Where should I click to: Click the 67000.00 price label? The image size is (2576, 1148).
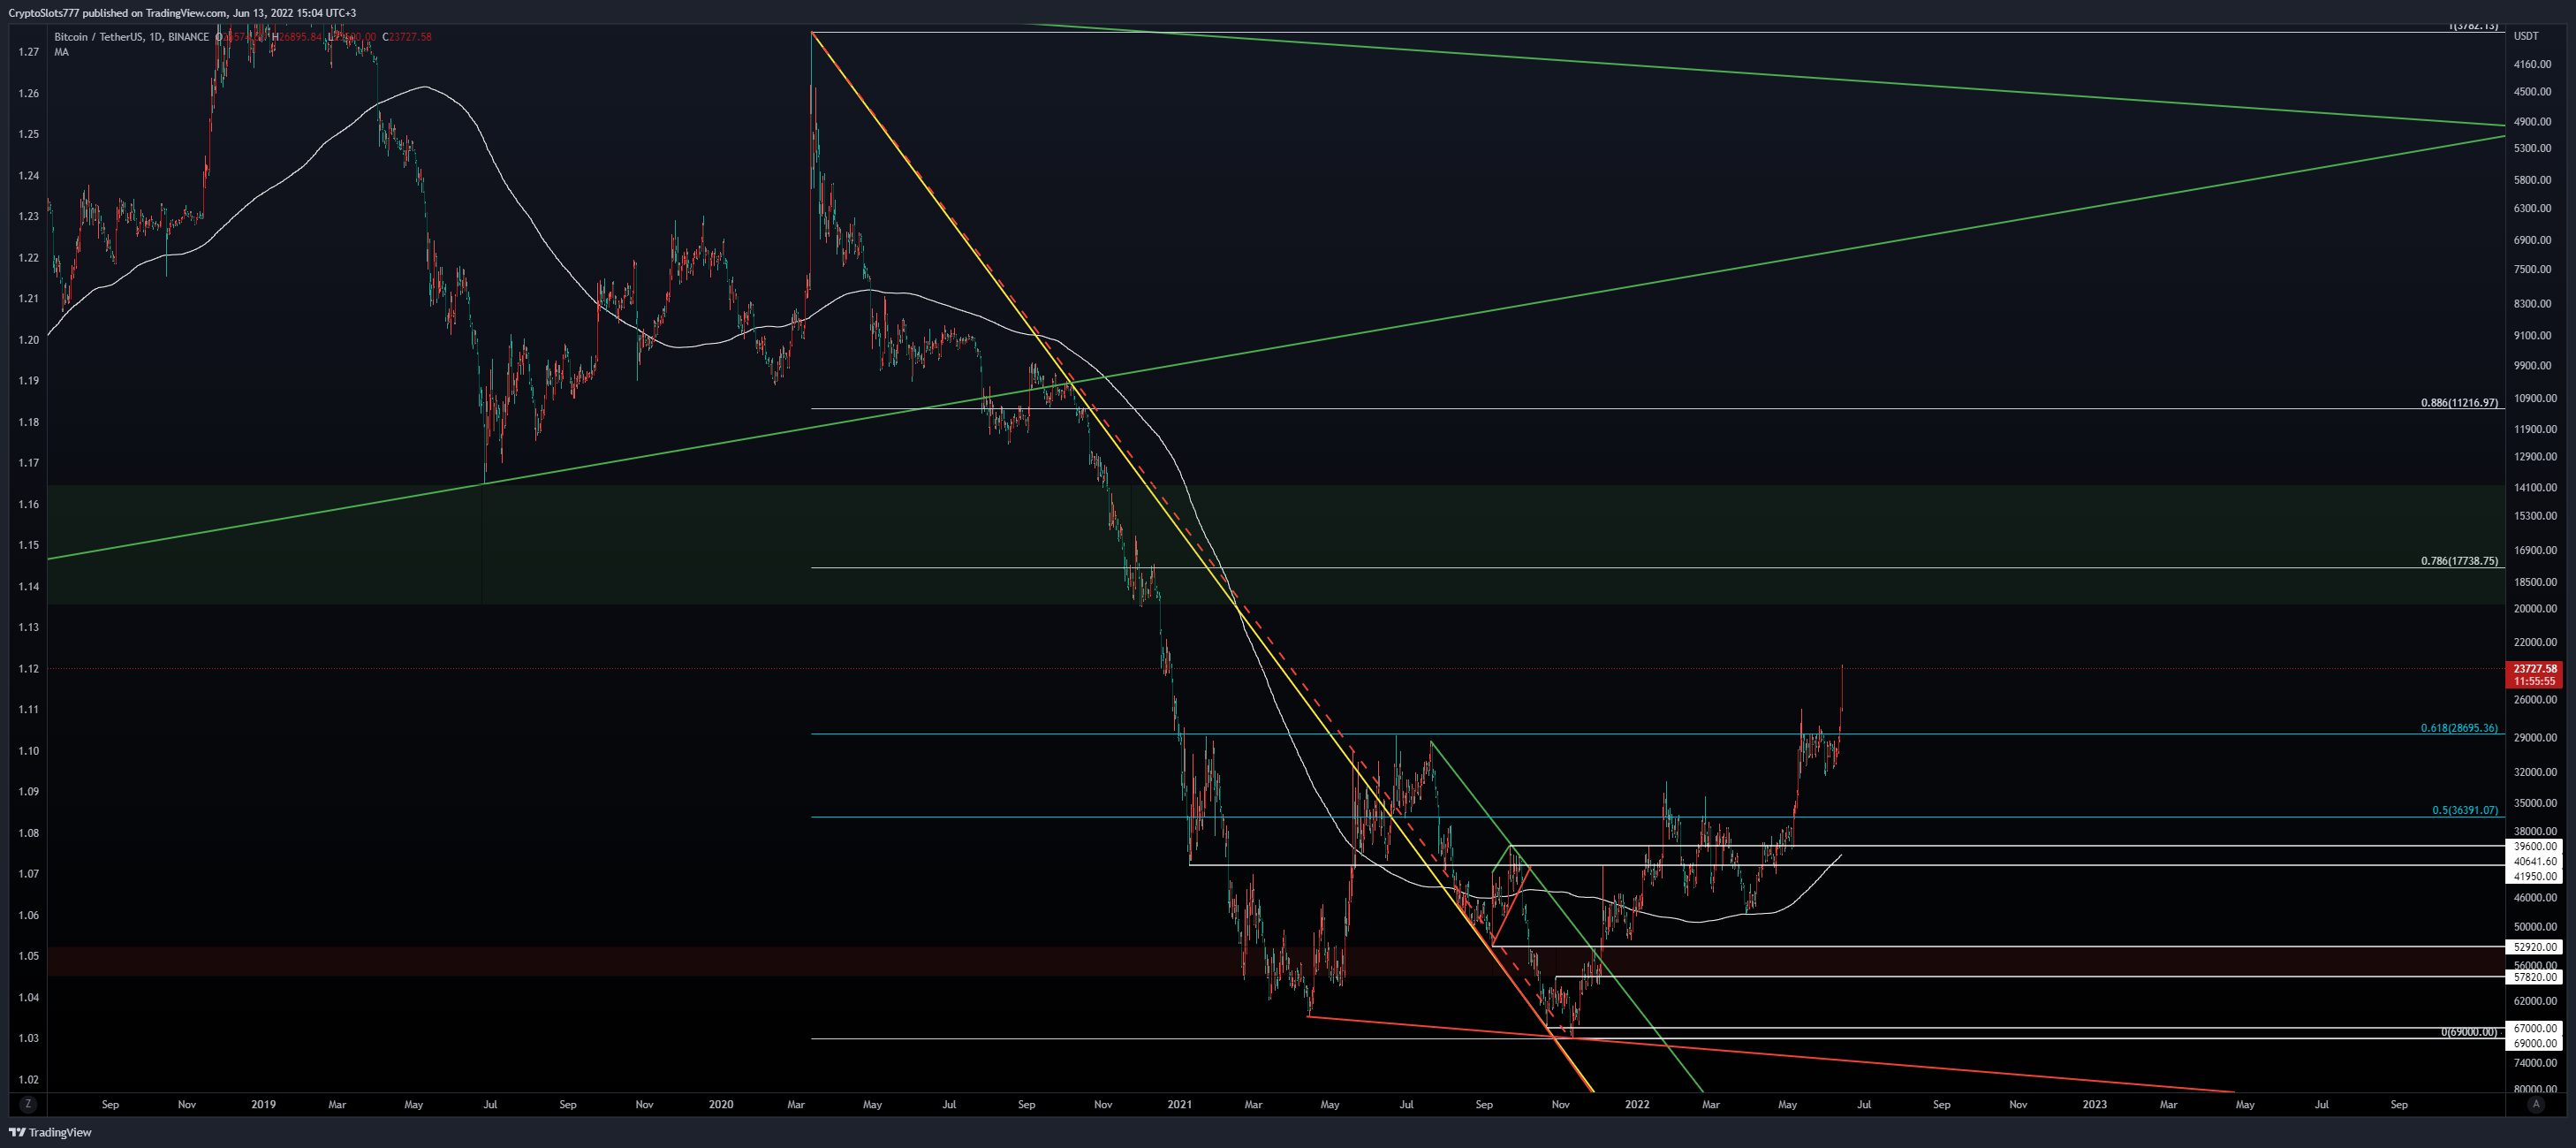pos(2535,1028)
